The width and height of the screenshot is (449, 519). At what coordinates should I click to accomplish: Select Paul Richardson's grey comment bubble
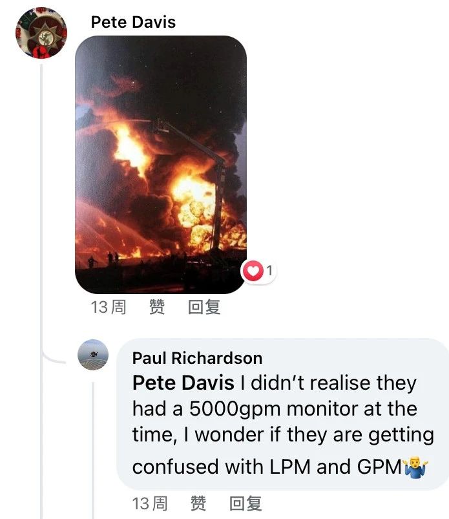pos(283,414)
